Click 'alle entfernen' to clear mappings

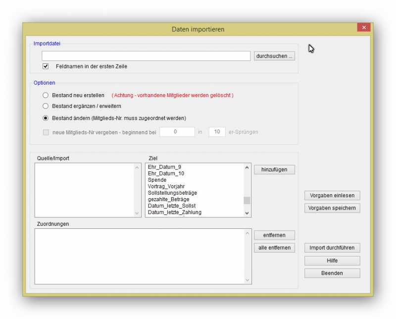click(274, 248)
